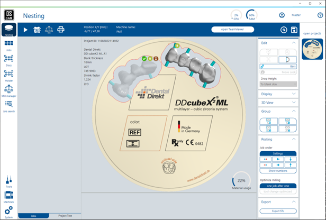The width and height of the screenshot is (326, 220).
Task: Expand the 3D View panel section
Action: click(278, 103)
